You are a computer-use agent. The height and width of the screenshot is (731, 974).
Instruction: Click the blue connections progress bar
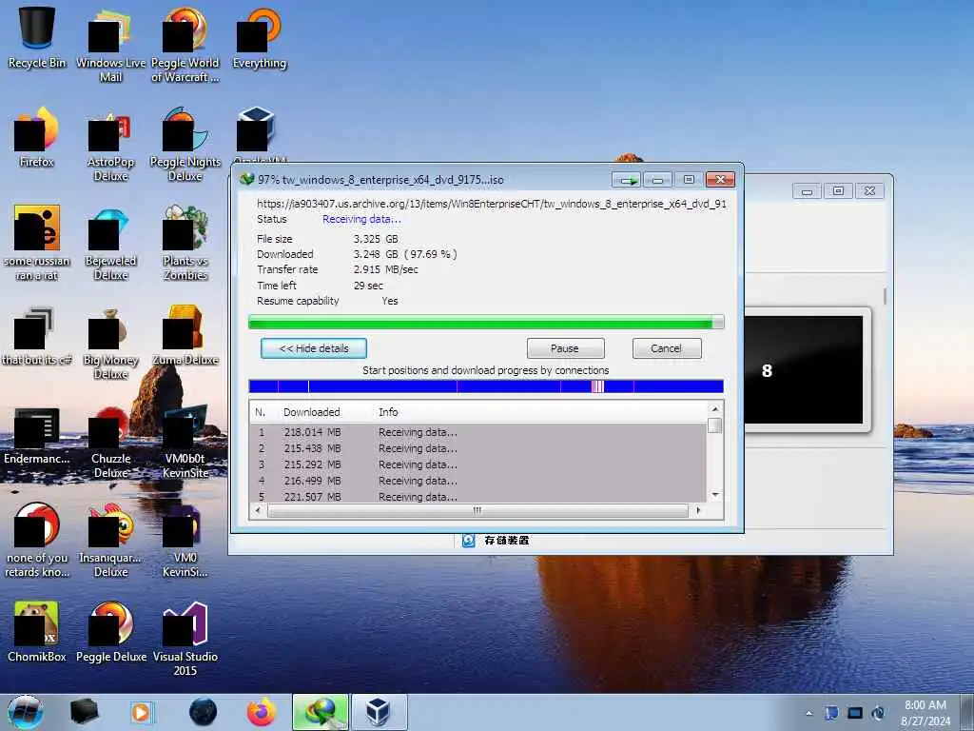(x=486, y=386)
